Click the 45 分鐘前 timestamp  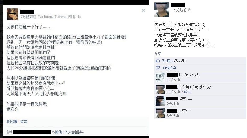(x=179, y=10)
